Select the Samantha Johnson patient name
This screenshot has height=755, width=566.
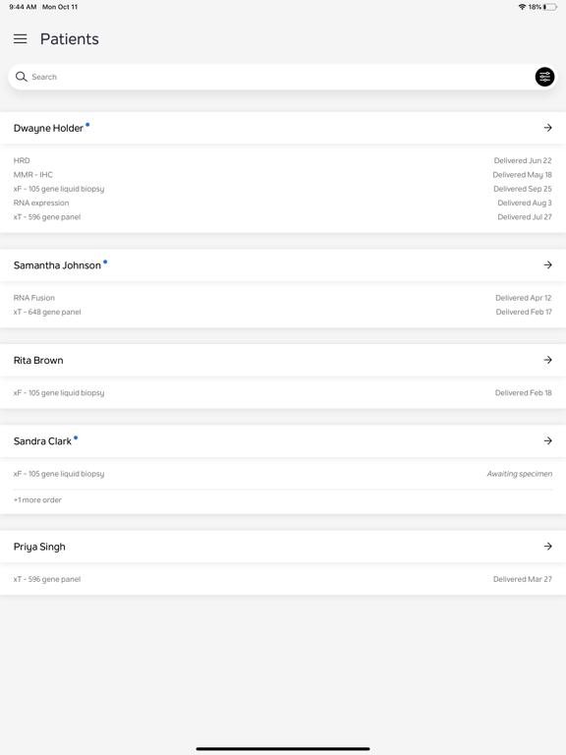(57, 265)
